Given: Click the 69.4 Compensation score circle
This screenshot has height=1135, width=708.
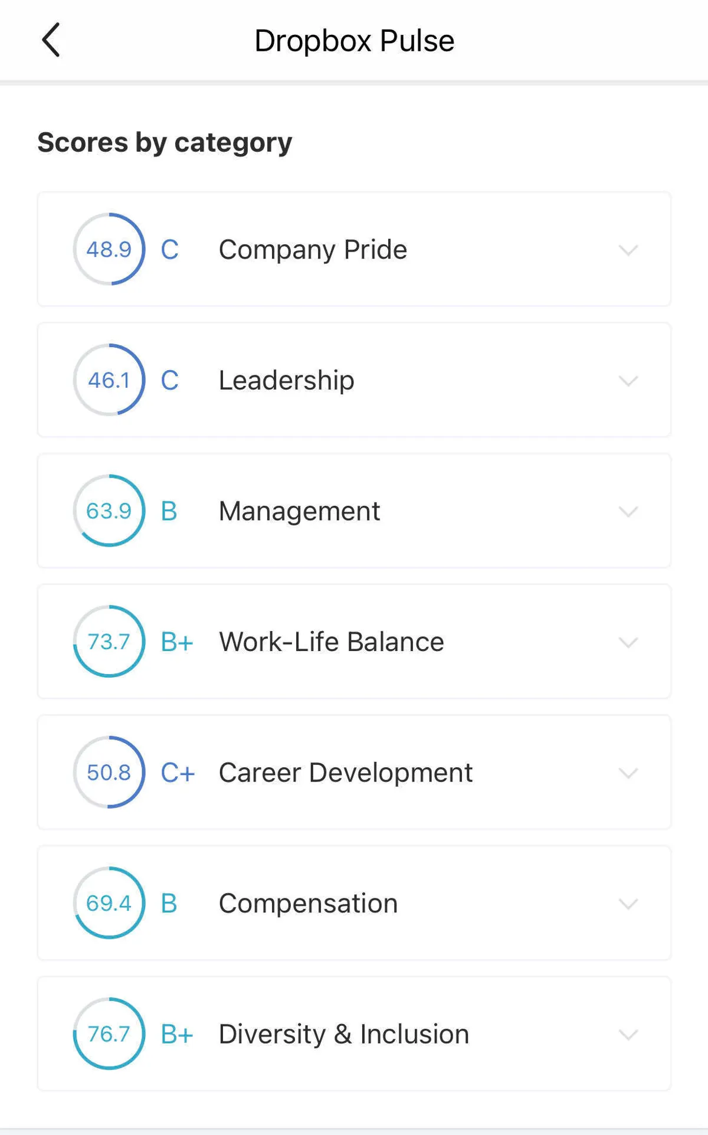Looking at the screenshot, I should click(109, 903).
